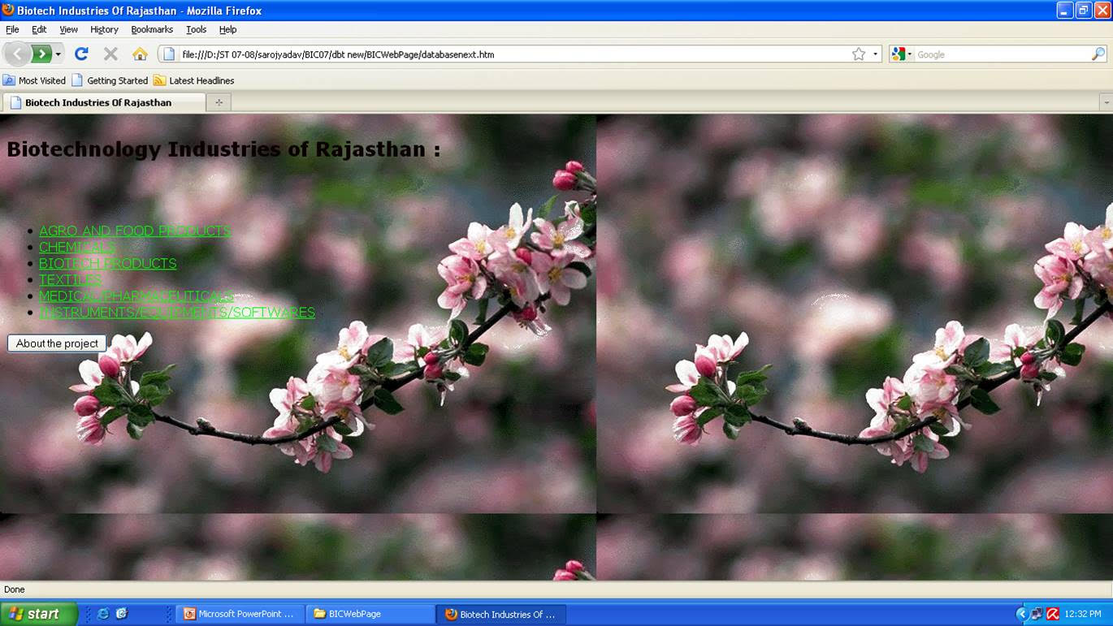This screenshot has width=1113, height=626.
Task: Click the red antivirus tray icon
Action: tap(1053, 614)
